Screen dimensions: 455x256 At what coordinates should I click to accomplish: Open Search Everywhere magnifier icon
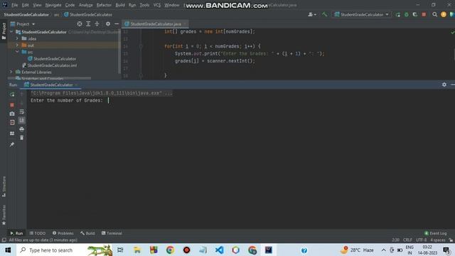(x=434, y=14)
